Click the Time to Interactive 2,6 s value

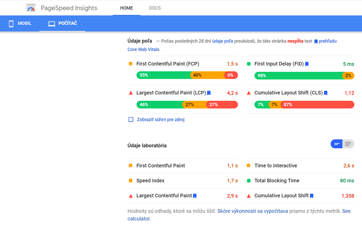[x=349, y=166]
